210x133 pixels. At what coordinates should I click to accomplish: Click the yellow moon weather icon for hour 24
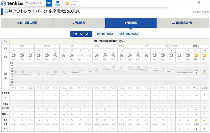coord(204,55)
